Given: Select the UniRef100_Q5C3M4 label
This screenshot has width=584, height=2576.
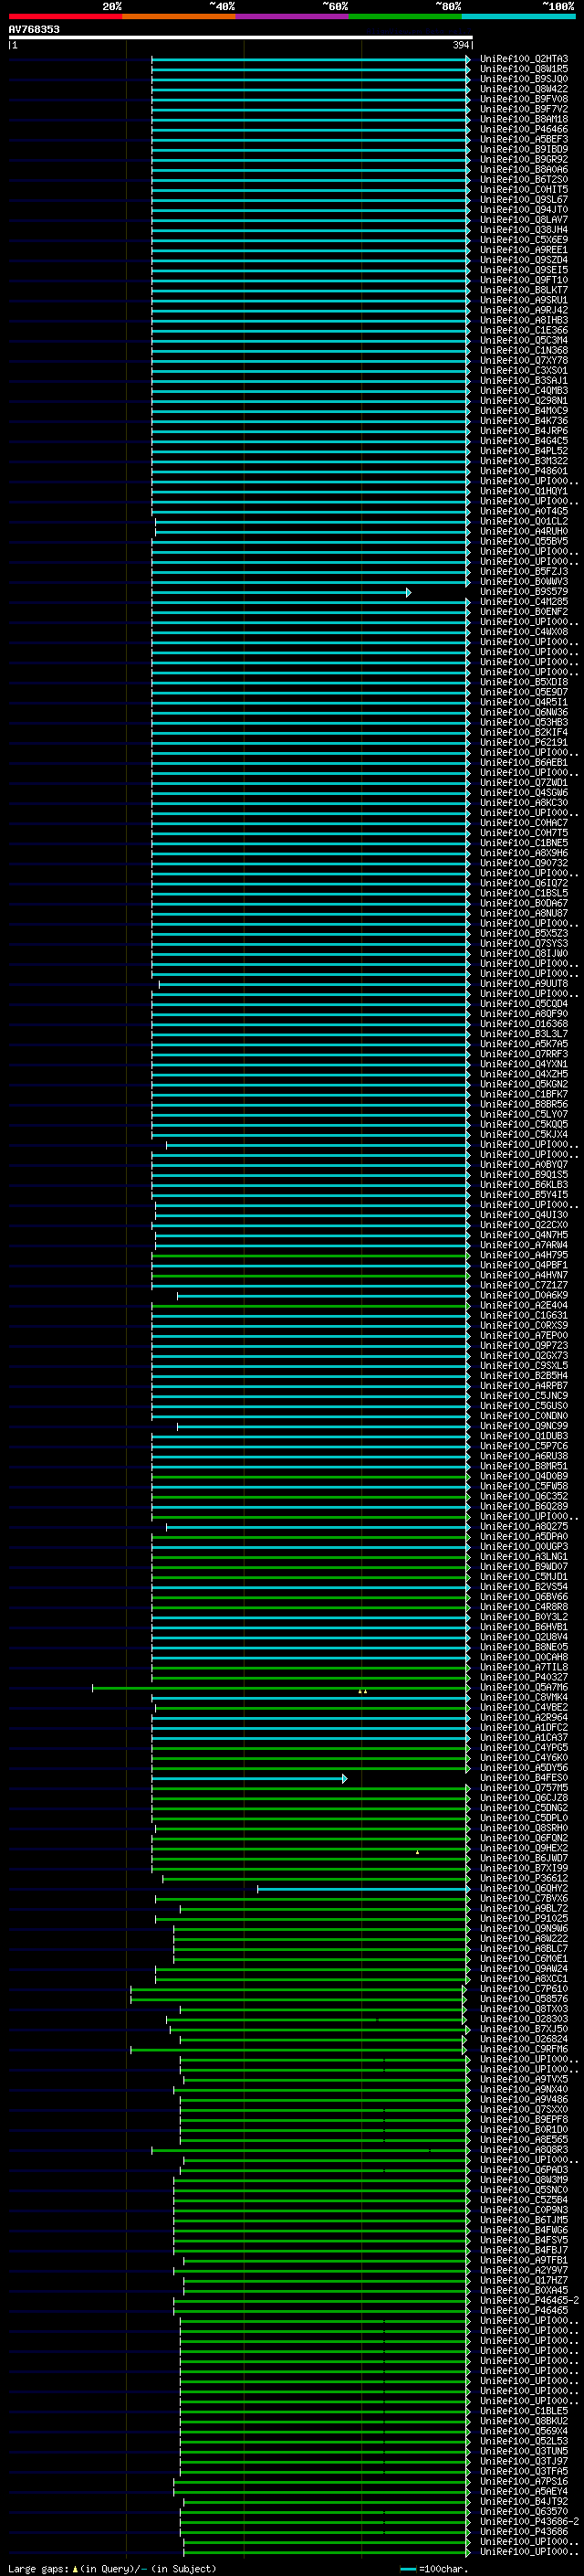Looking at the screenshot, I should 524,340.
